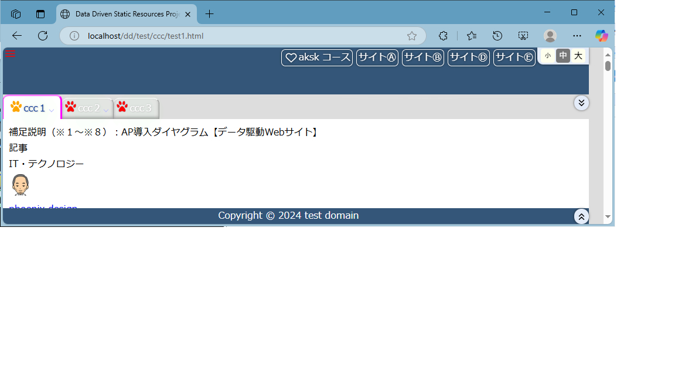Screen dimensions: 675x380
Task: Bookmark this page with star icon
Action: (412, 36)
